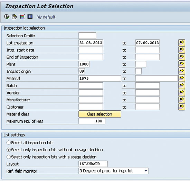The height and width of the screenshot is (181, 190).
Task: Open the Dynamic selections icon
Action: [22, 17]
